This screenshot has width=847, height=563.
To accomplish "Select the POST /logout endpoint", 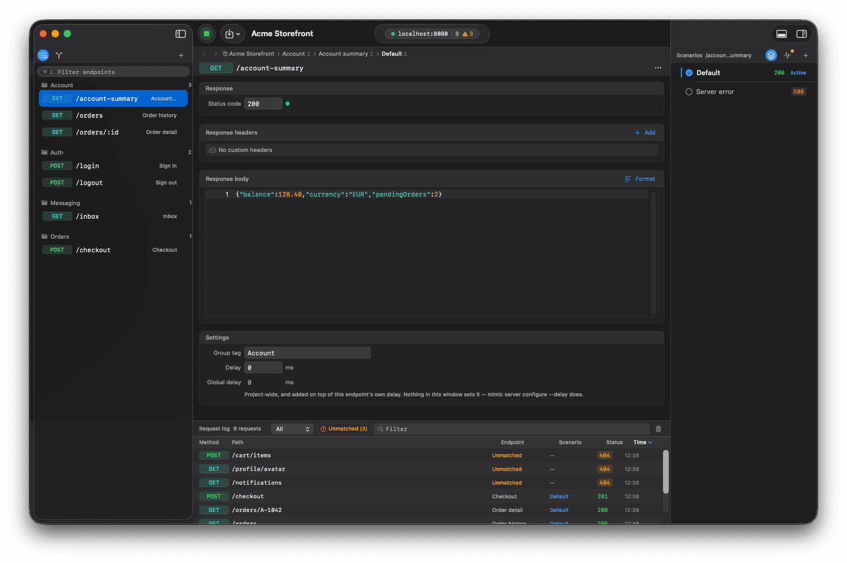I will coord(113,182).
